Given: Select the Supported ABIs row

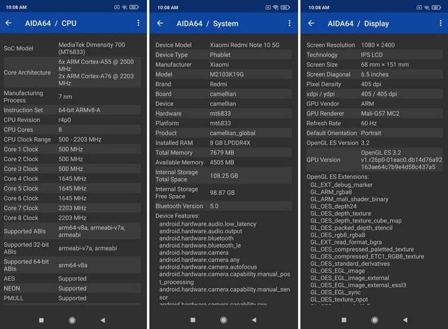Looking at the screenshot, I should pos(72,231).
